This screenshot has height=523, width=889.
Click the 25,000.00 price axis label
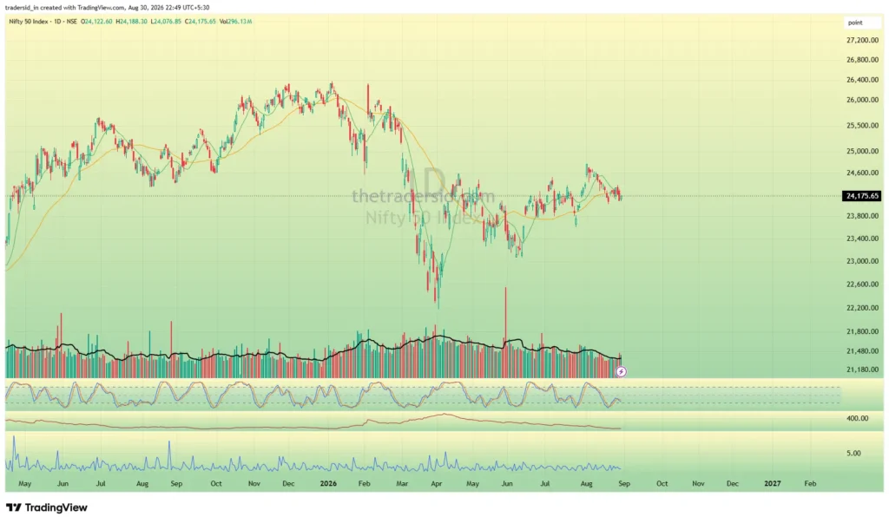pos(862,151)
